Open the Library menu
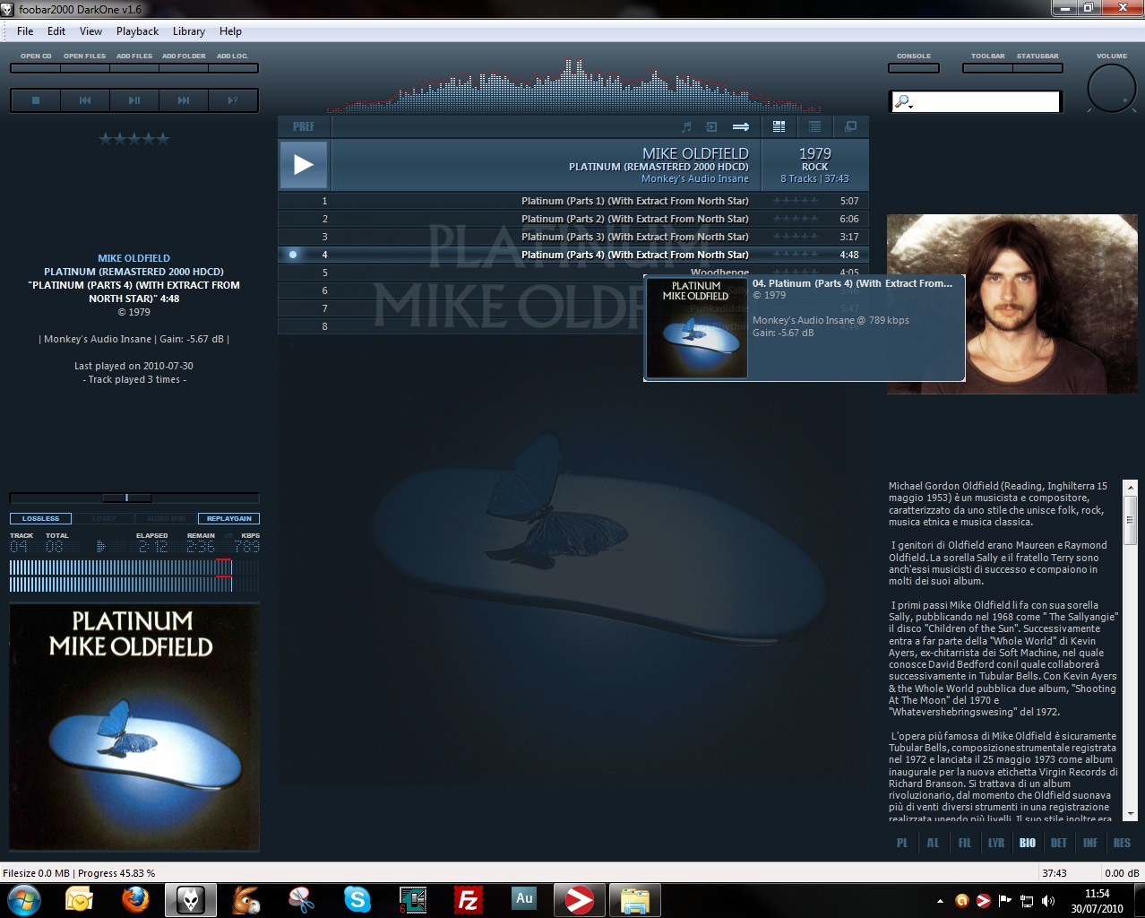 [189, 31]
